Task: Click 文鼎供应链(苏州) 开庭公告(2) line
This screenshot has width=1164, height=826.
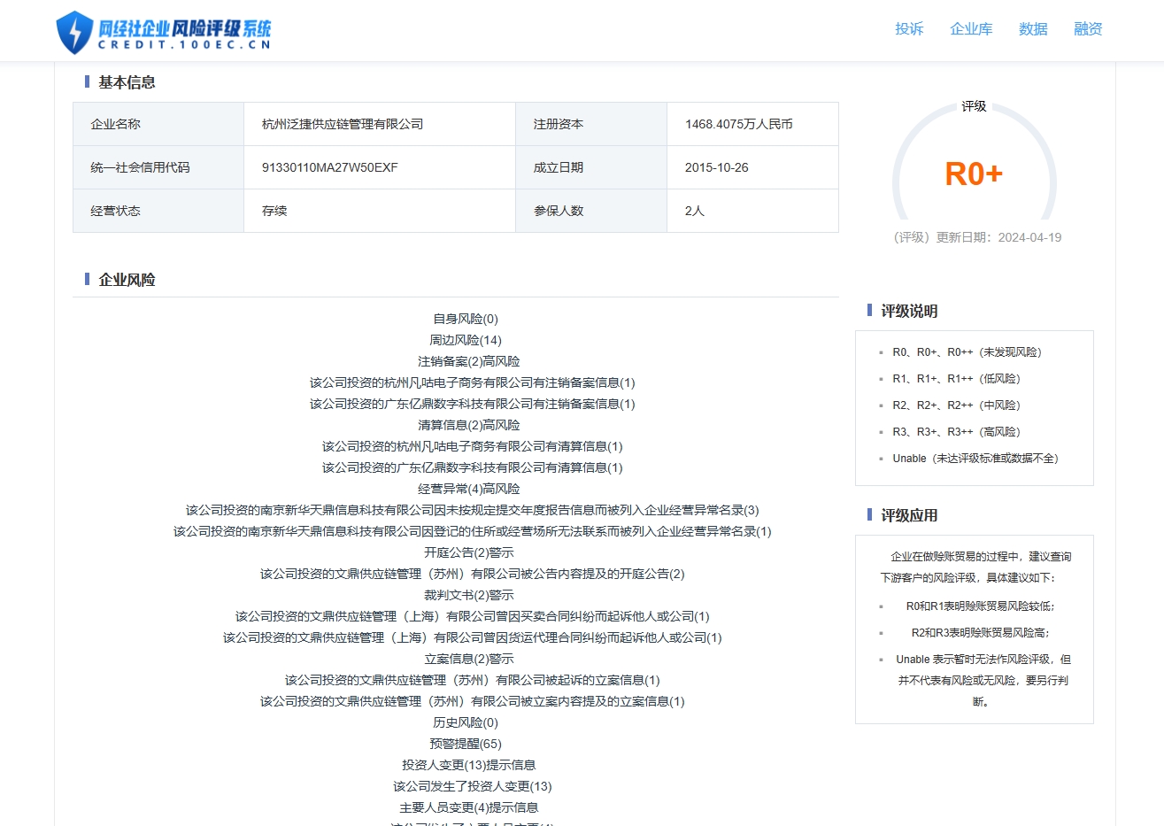Action: point(473,574)
